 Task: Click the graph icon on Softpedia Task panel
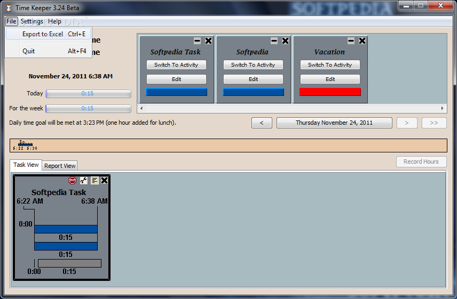[x=84, y=181]
